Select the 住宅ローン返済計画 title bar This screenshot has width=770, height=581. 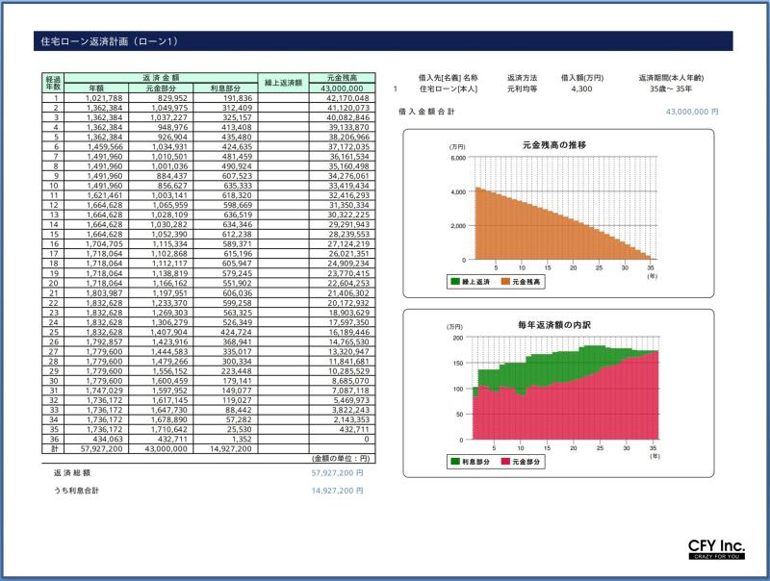pyautogui.click(x=385, y=41)
